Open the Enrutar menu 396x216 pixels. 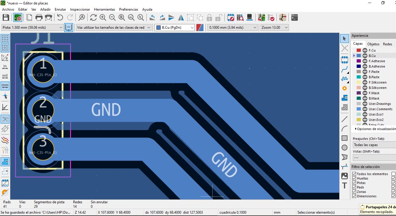click(60, 9)
